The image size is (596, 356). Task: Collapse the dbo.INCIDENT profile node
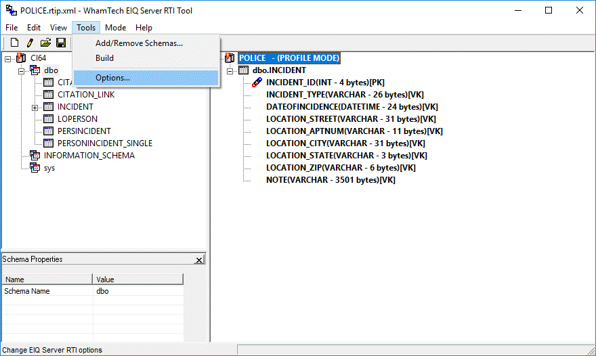pyautogui.click(x=230, y=70)
